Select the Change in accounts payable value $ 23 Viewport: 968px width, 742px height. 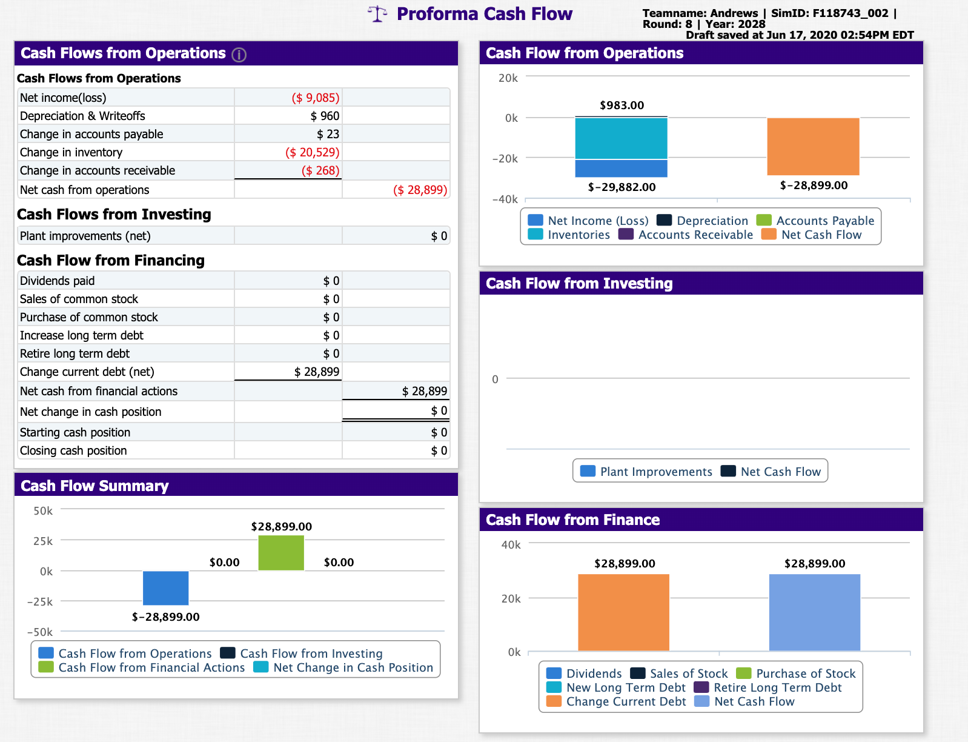coord(328,134)
